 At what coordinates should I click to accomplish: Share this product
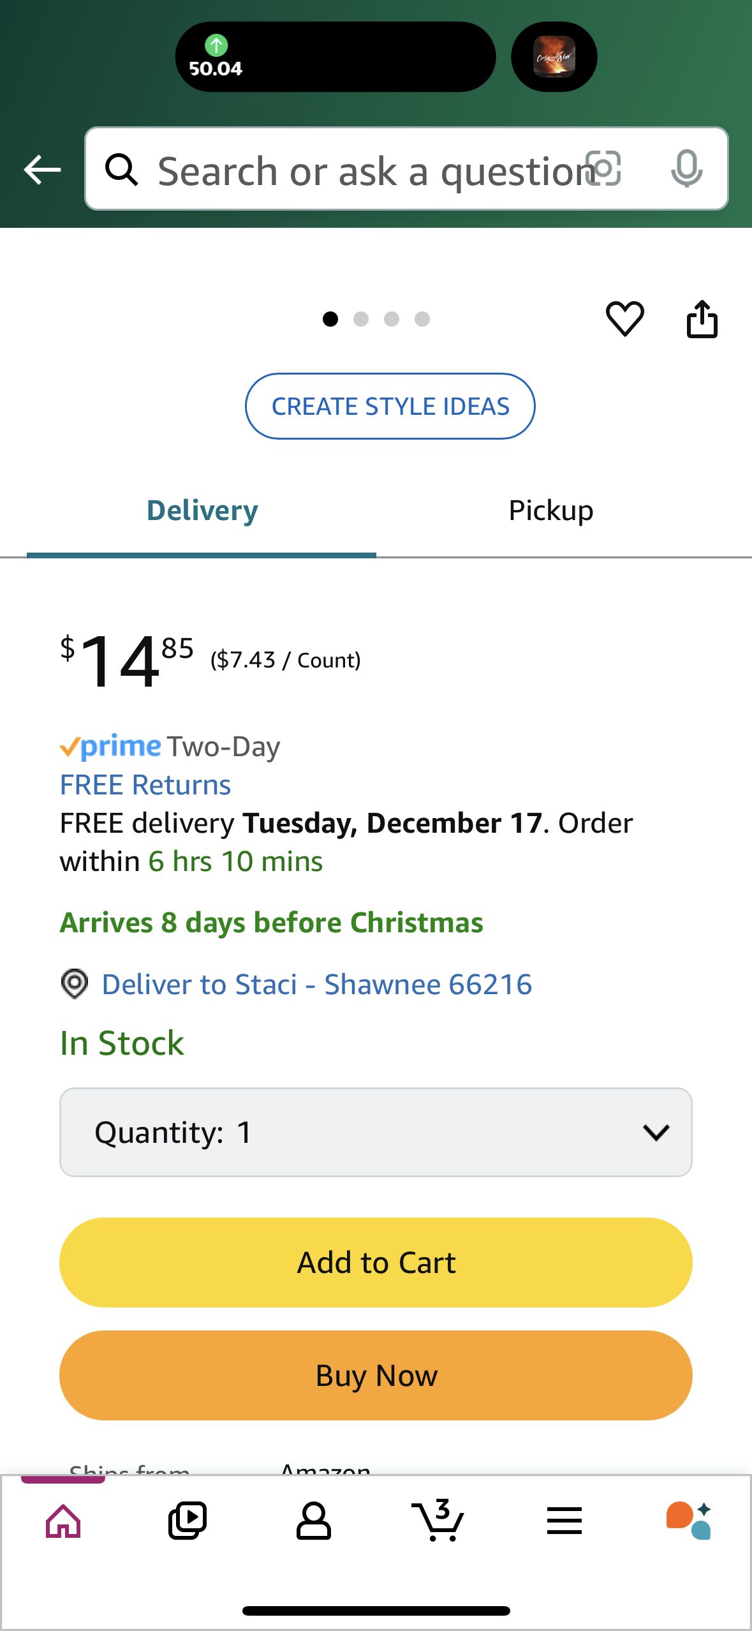point(702,318)
